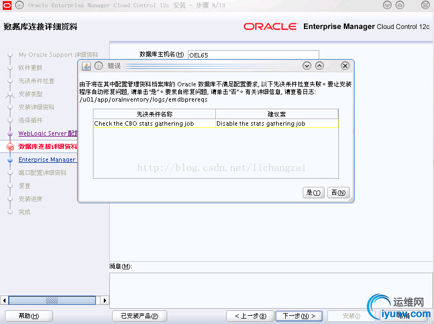Click the sidebar scrollbar left arrow
This screenshot has width=434, height=324.
click(4, 300)
